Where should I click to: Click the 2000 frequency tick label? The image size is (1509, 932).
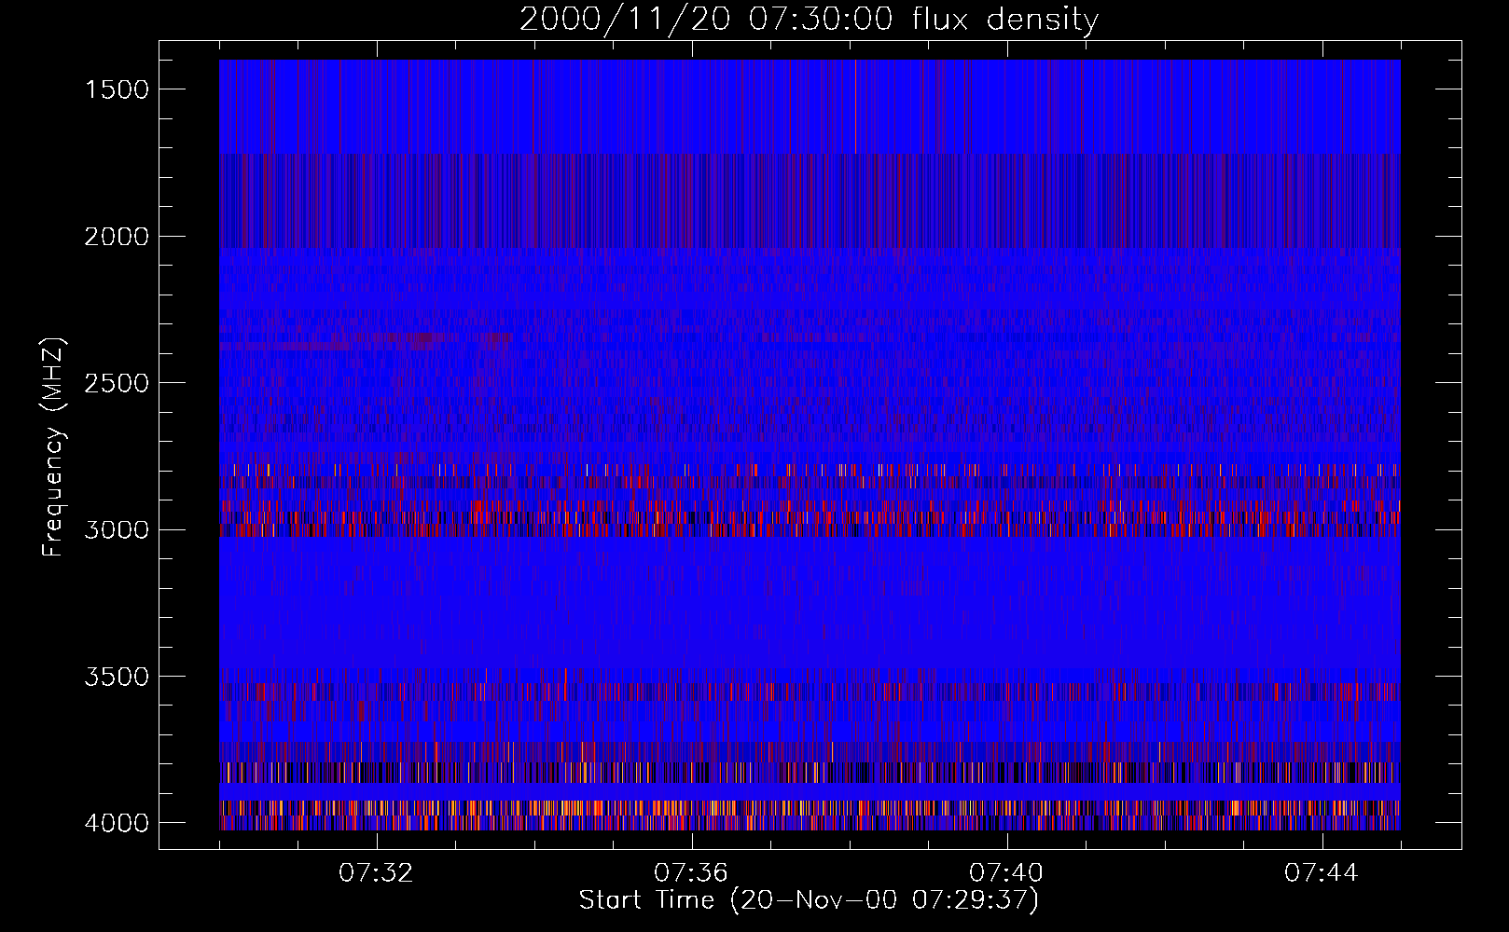coord(117,237)
